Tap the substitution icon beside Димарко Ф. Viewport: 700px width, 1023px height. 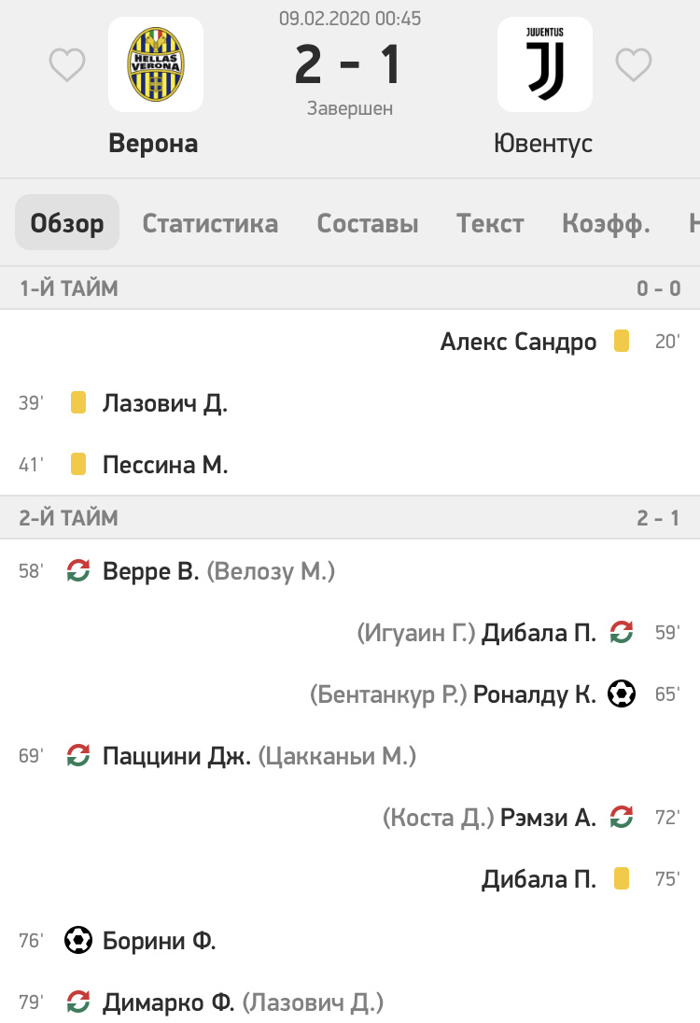point(78,1002)
